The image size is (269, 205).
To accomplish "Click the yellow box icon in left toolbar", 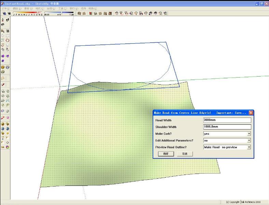I will [3, 67].
